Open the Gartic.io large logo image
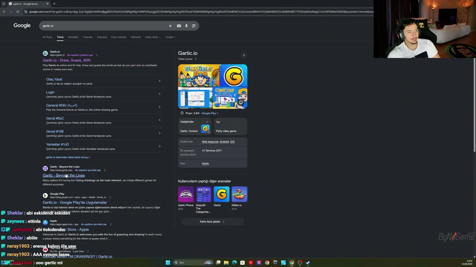 coord(234,75)
